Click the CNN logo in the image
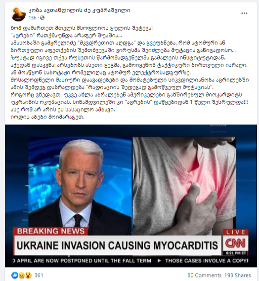 click(235, 243)
